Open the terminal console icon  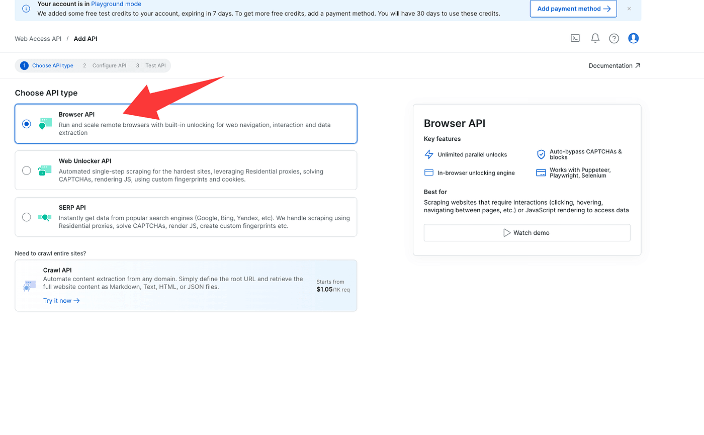coord(575,38)
